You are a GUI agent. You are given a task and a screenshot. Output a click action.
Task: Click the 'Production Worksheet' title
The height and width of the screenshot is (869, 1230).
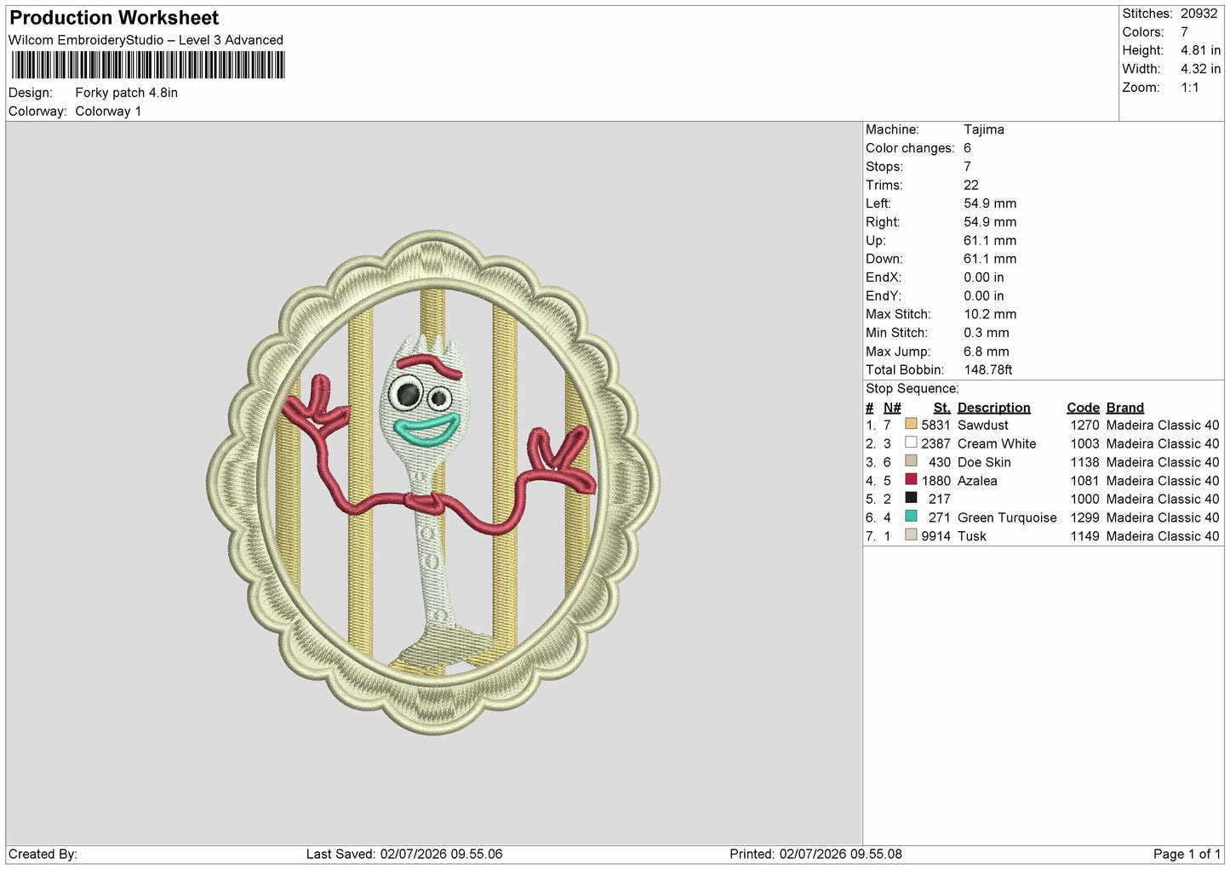click(x=114, y=18)
